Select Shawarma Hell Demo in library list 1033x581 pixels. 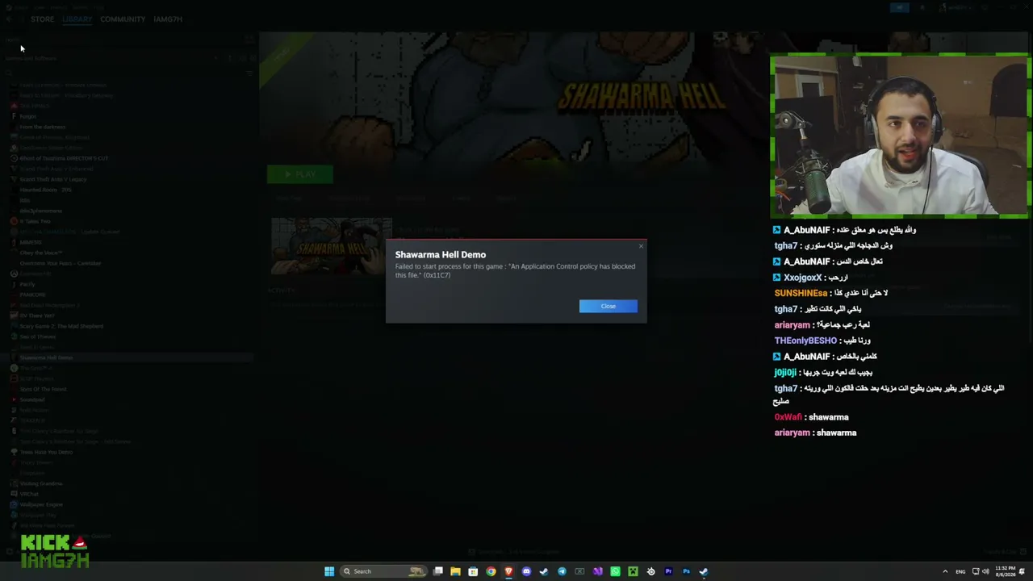(x=46, y=357)
